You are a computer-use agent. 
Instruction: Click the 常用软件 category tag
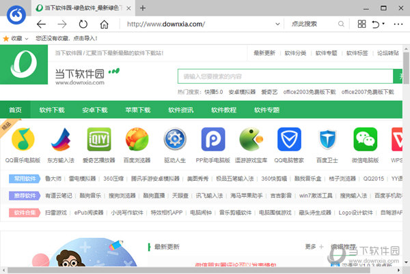pyautogui.click(x=25, y=179)
